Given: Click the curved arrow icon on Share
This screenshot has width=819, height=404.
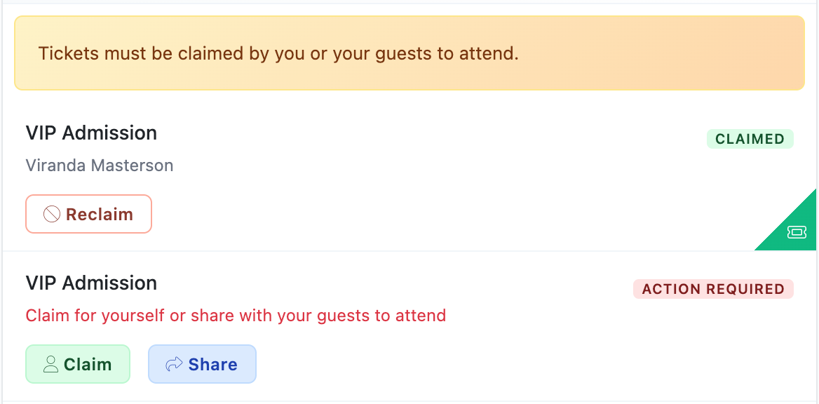Looking at the screenshot, I should click(173, 365).
